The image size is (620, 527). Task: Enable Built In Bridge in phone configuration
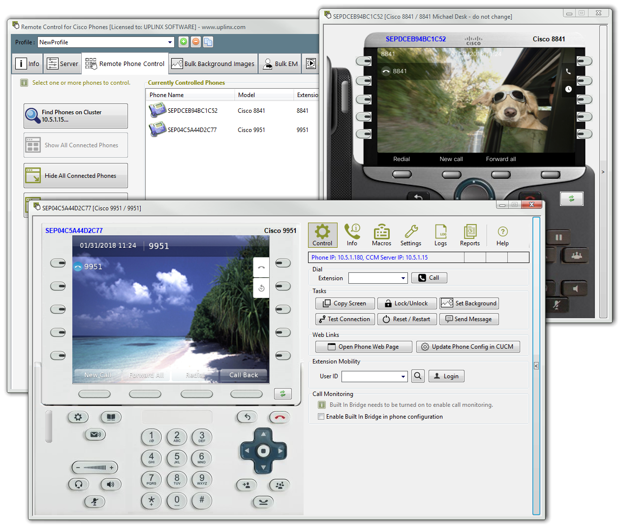[x=321, y=416]
